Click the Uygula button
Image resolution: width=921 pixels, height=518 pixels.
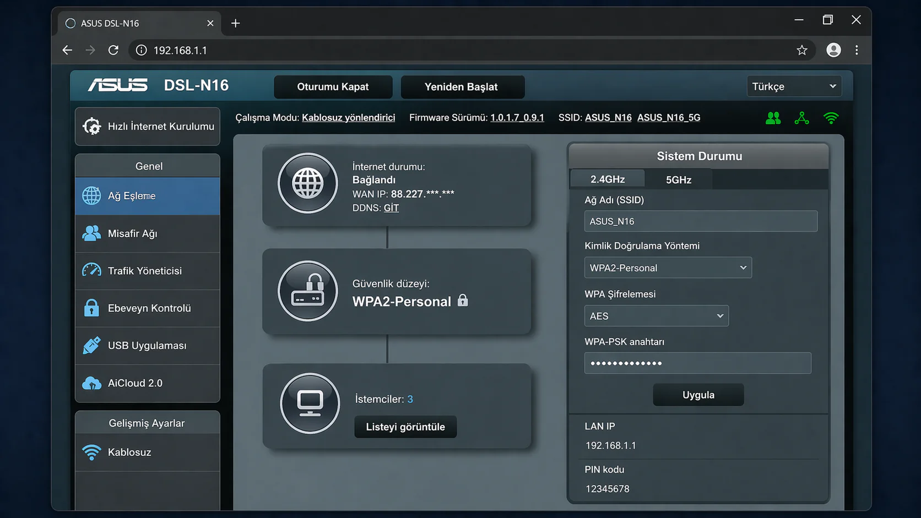[x=698, y=394]
